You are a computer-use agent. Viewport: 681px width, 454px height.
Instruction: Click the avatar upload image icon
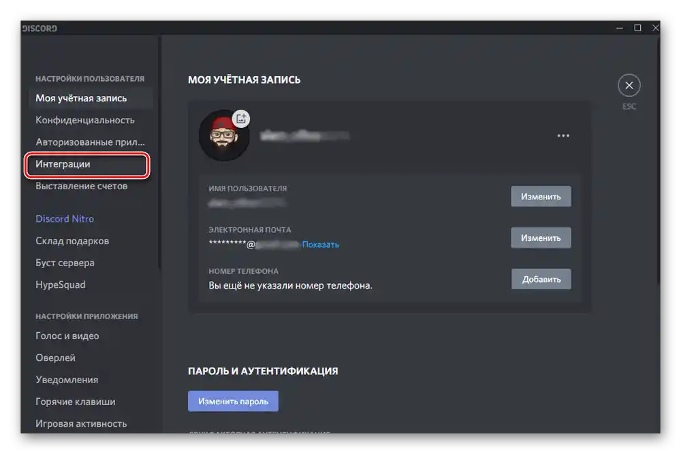pyautogui.click(x=241, y=118)
